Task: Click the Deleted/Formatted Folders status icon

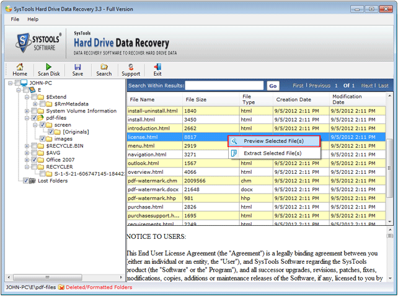Action: pos(61,287)
